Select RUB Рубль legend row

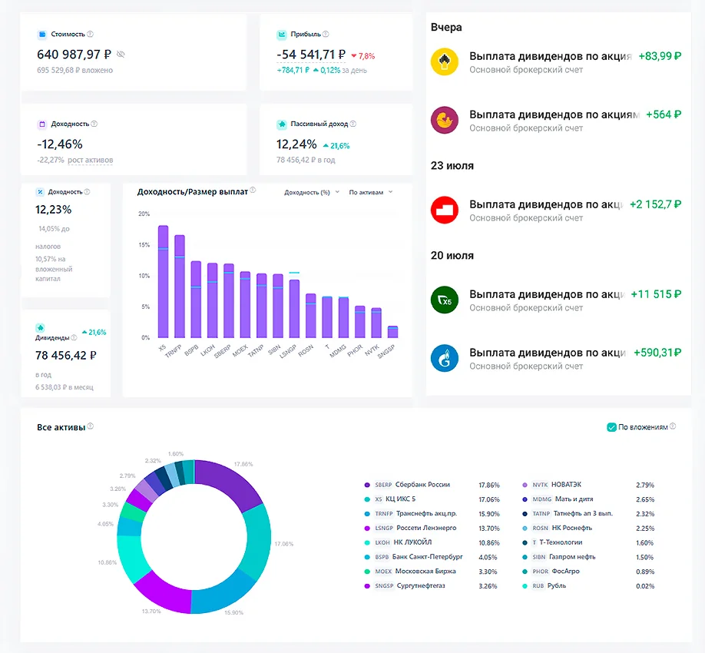[x=588, y=585]
